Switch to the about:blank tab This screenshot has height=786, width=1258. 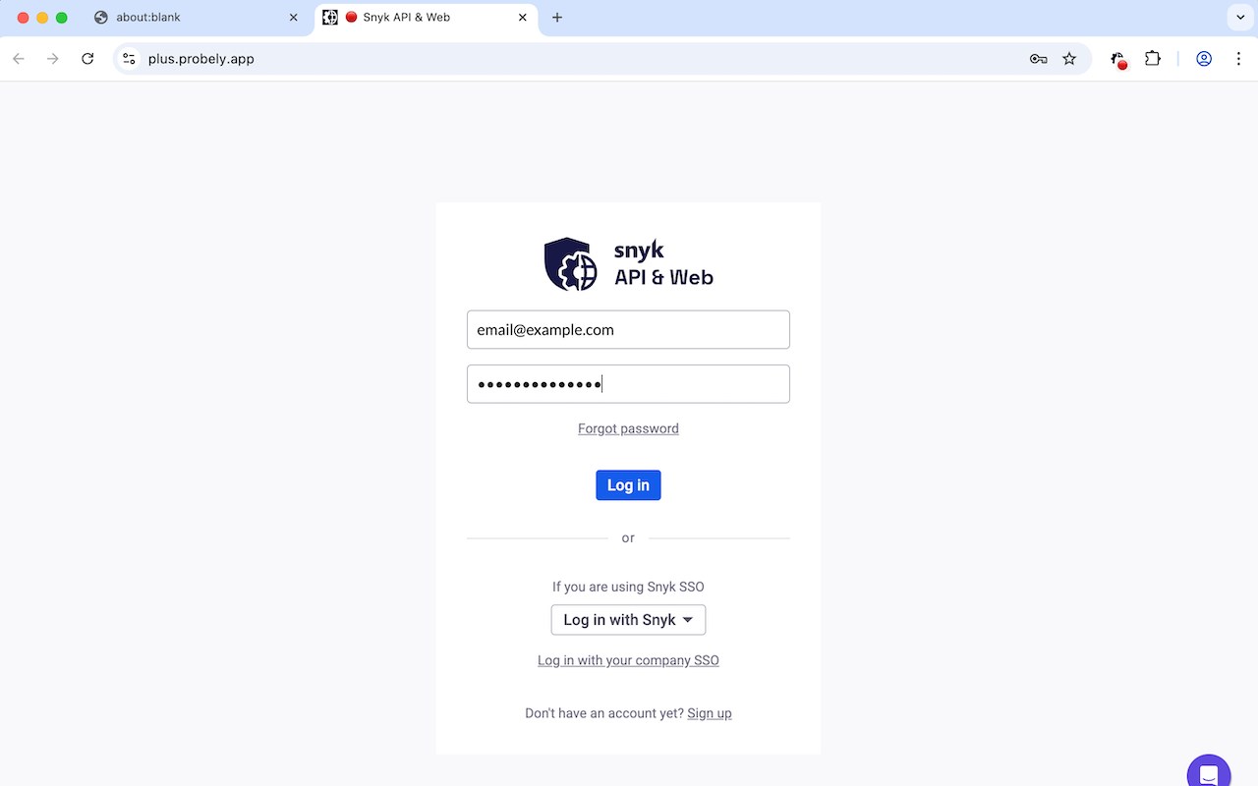[x=197, y=18]
